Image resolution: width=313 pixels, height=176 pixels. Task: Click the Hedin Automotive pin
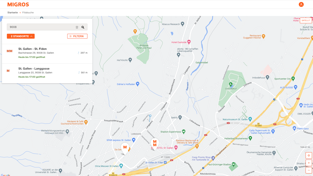[x=301, y=105]
